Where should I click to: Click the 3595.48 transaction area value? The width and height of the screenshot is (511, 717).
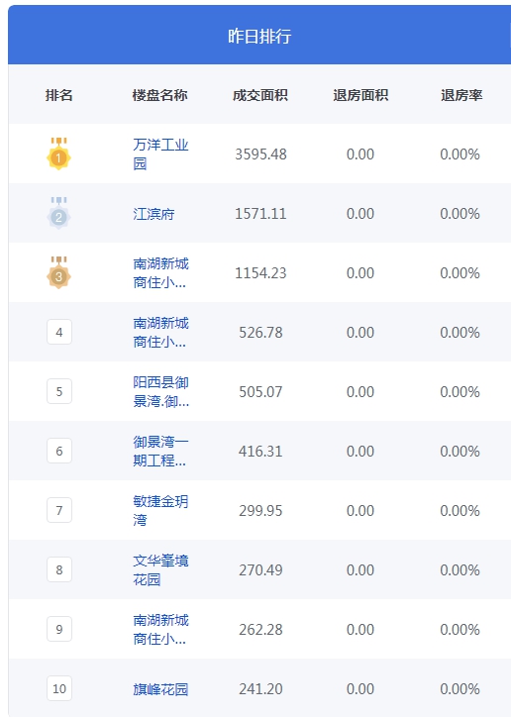point(260,154)
